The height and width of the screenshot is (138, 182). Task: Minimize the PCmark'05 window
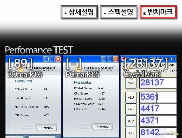click(103, 59)
